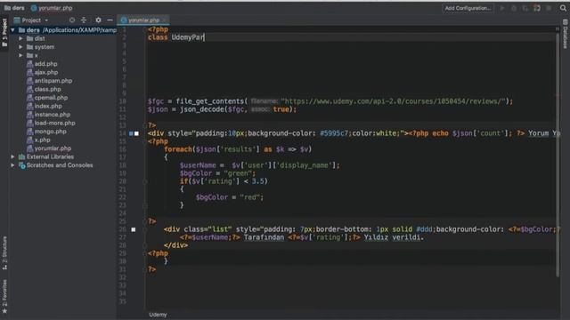
Task: Click the dist folder icon
Action: 29,38
